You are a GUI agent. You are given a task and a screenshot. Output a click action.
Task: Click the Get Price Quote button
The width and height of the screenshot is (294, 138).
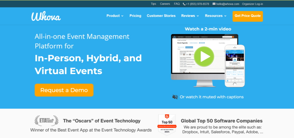click(248, 16)
